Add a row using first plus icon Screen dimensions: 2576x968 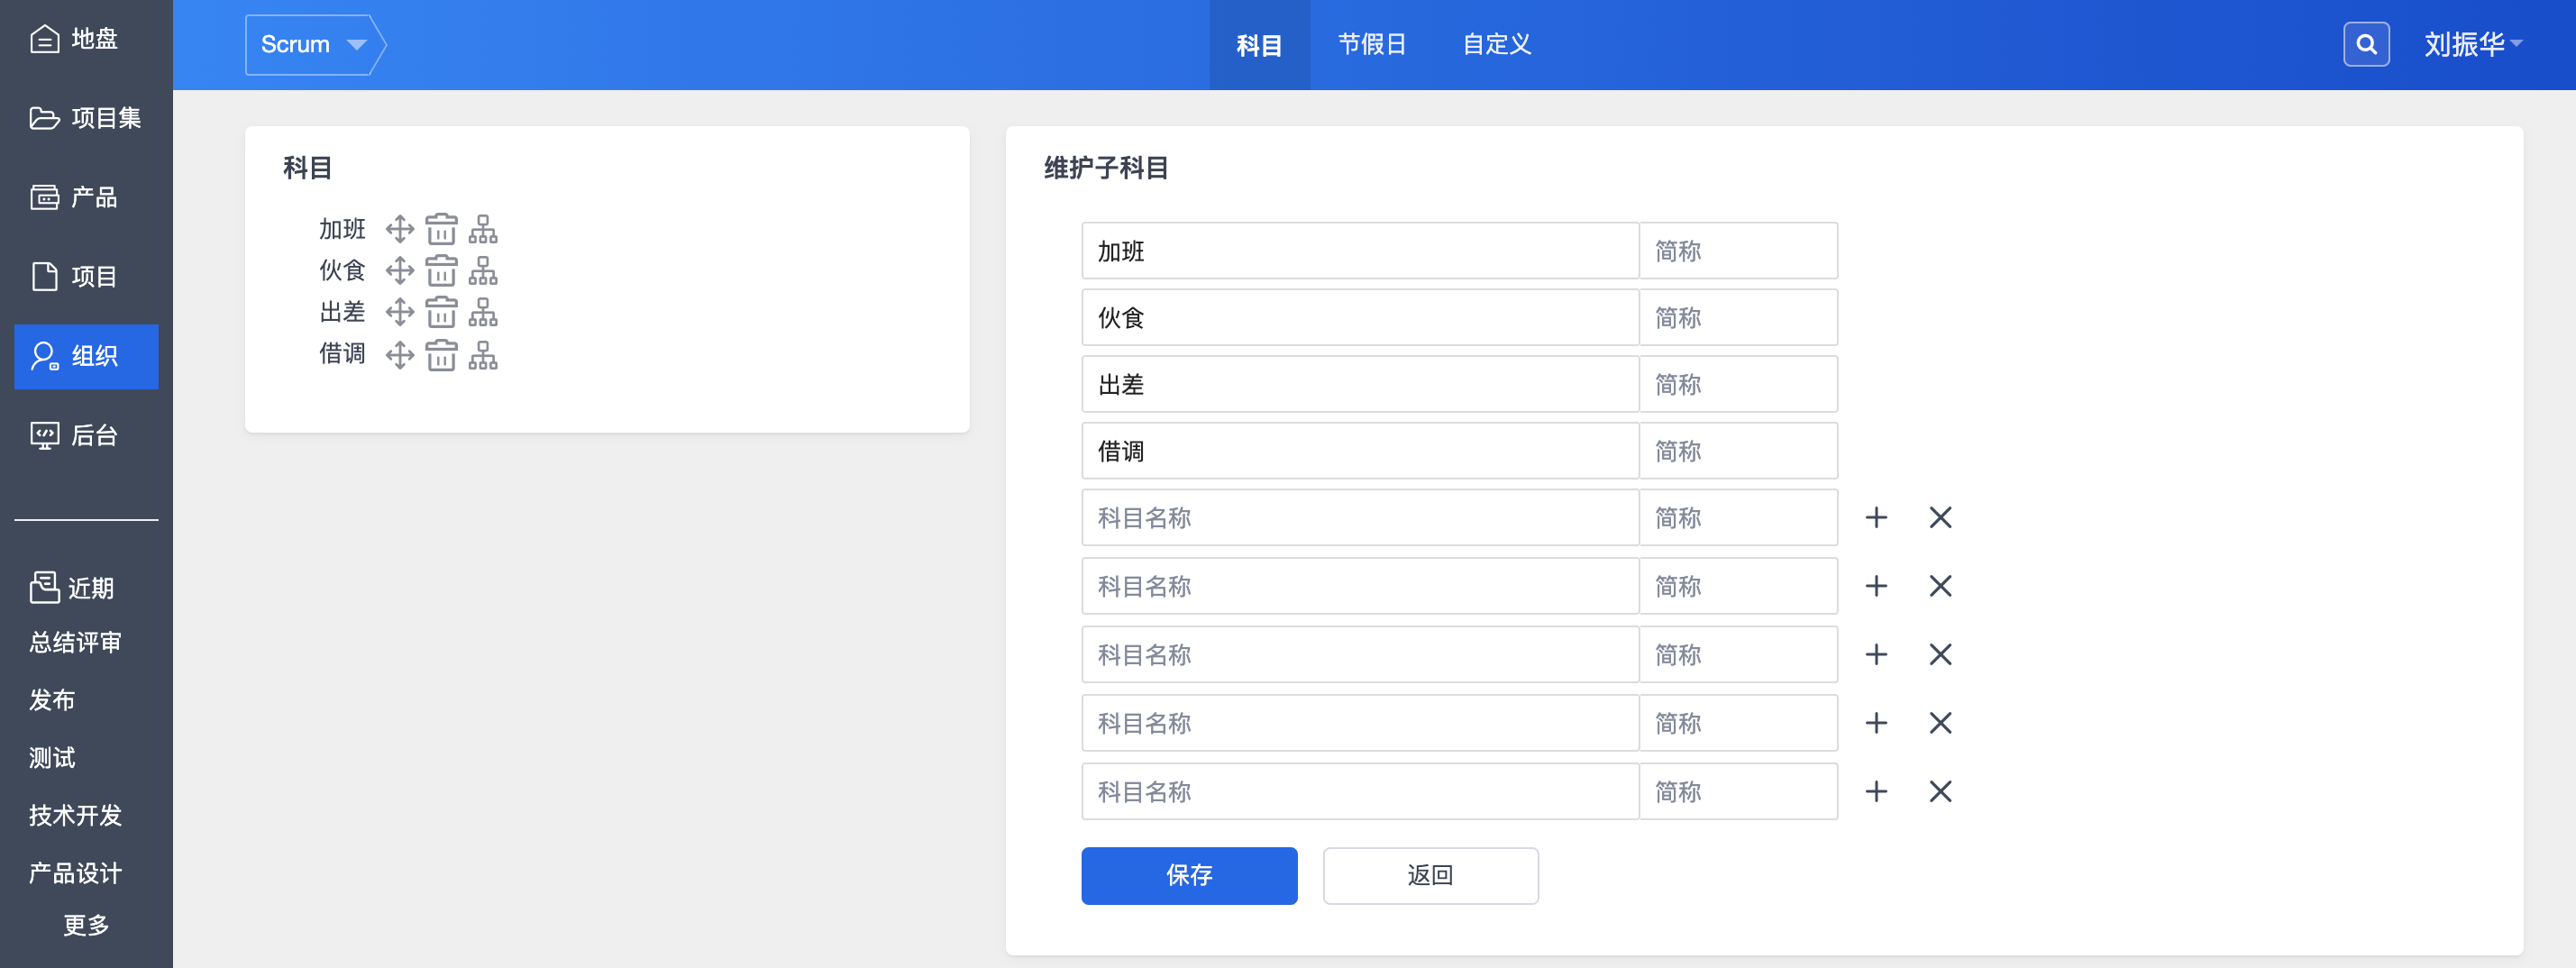(1876, 518)
